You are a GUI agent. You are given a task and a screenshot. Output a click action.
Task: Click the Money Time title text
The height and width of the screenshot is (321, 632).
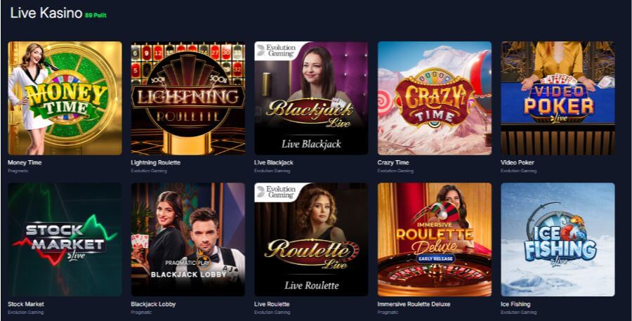tap(25, 162)
